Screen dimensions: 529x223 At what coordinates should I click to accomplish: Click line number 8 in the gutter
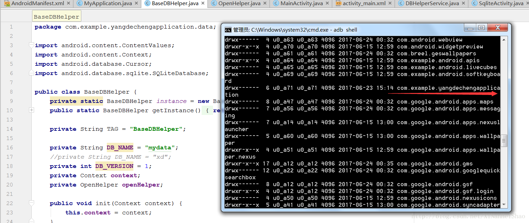coord(11,92)
